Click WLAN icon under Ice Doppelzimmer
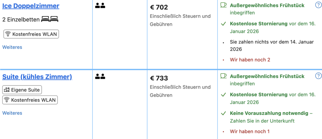The image size is (322, 139). 8,34
